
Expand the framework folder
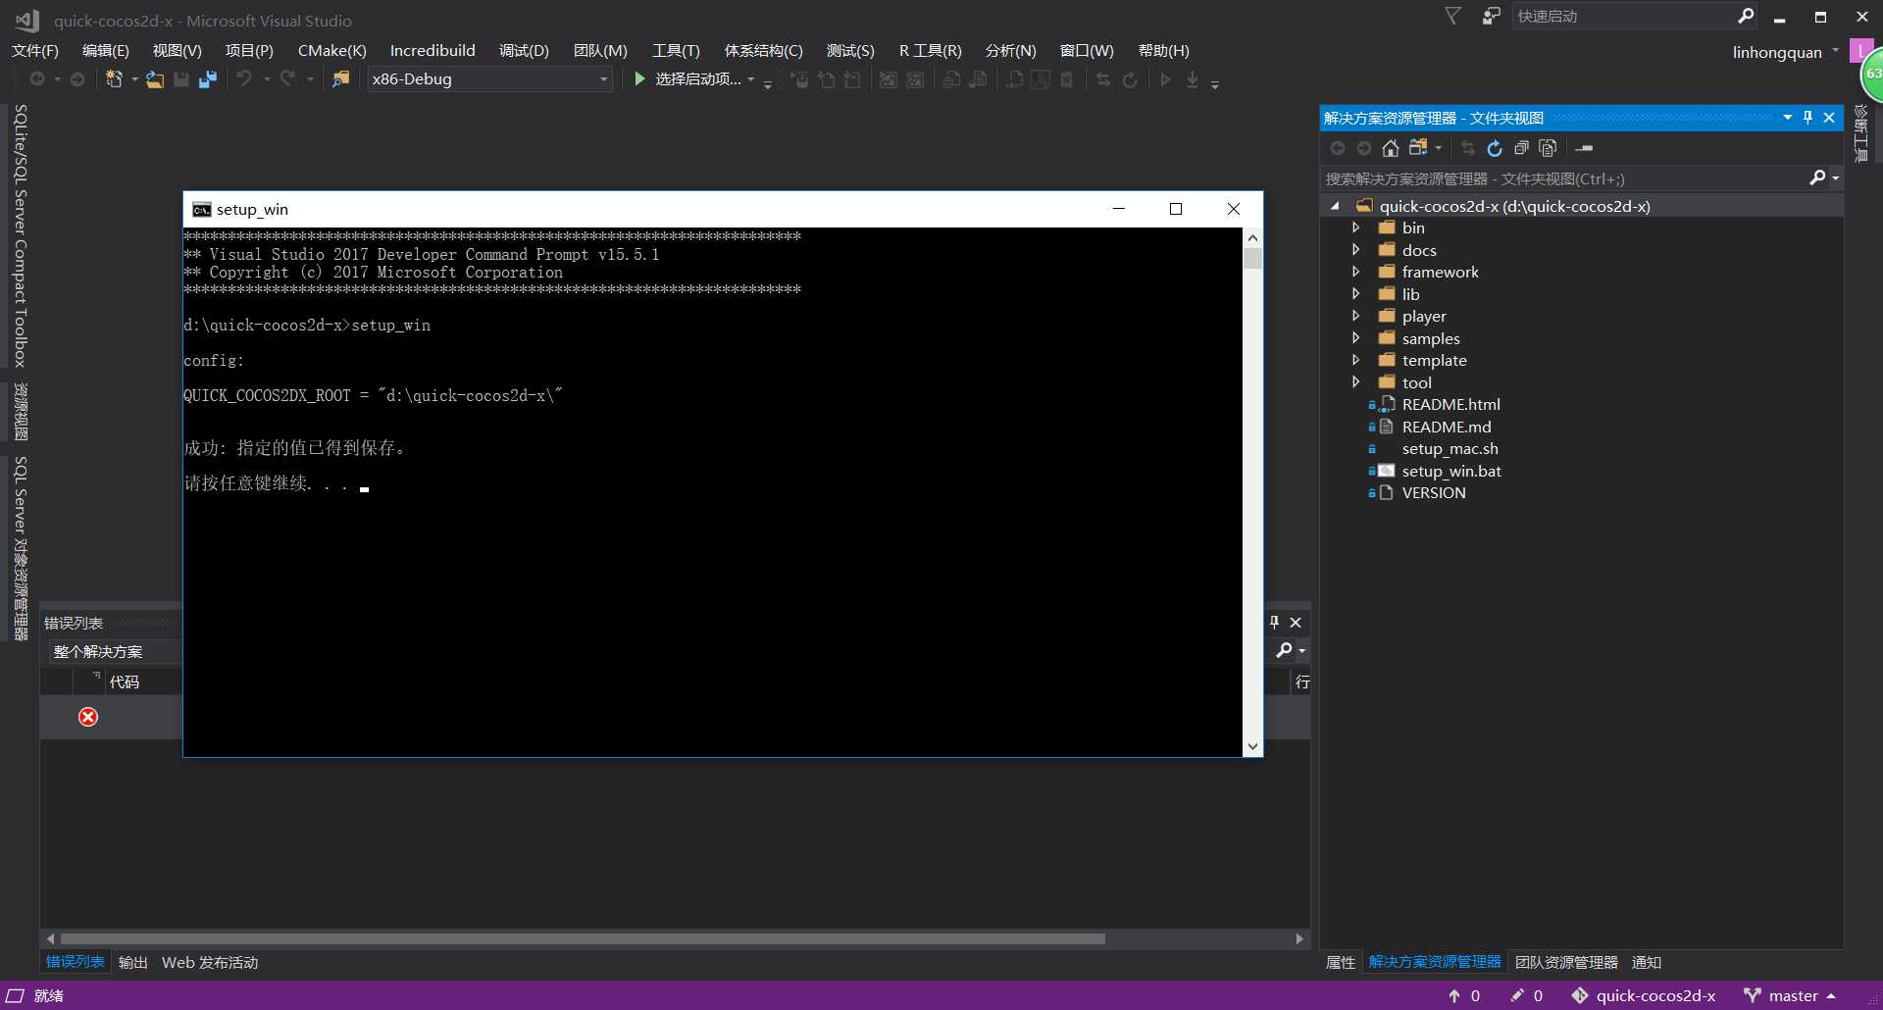[1355, 272]
